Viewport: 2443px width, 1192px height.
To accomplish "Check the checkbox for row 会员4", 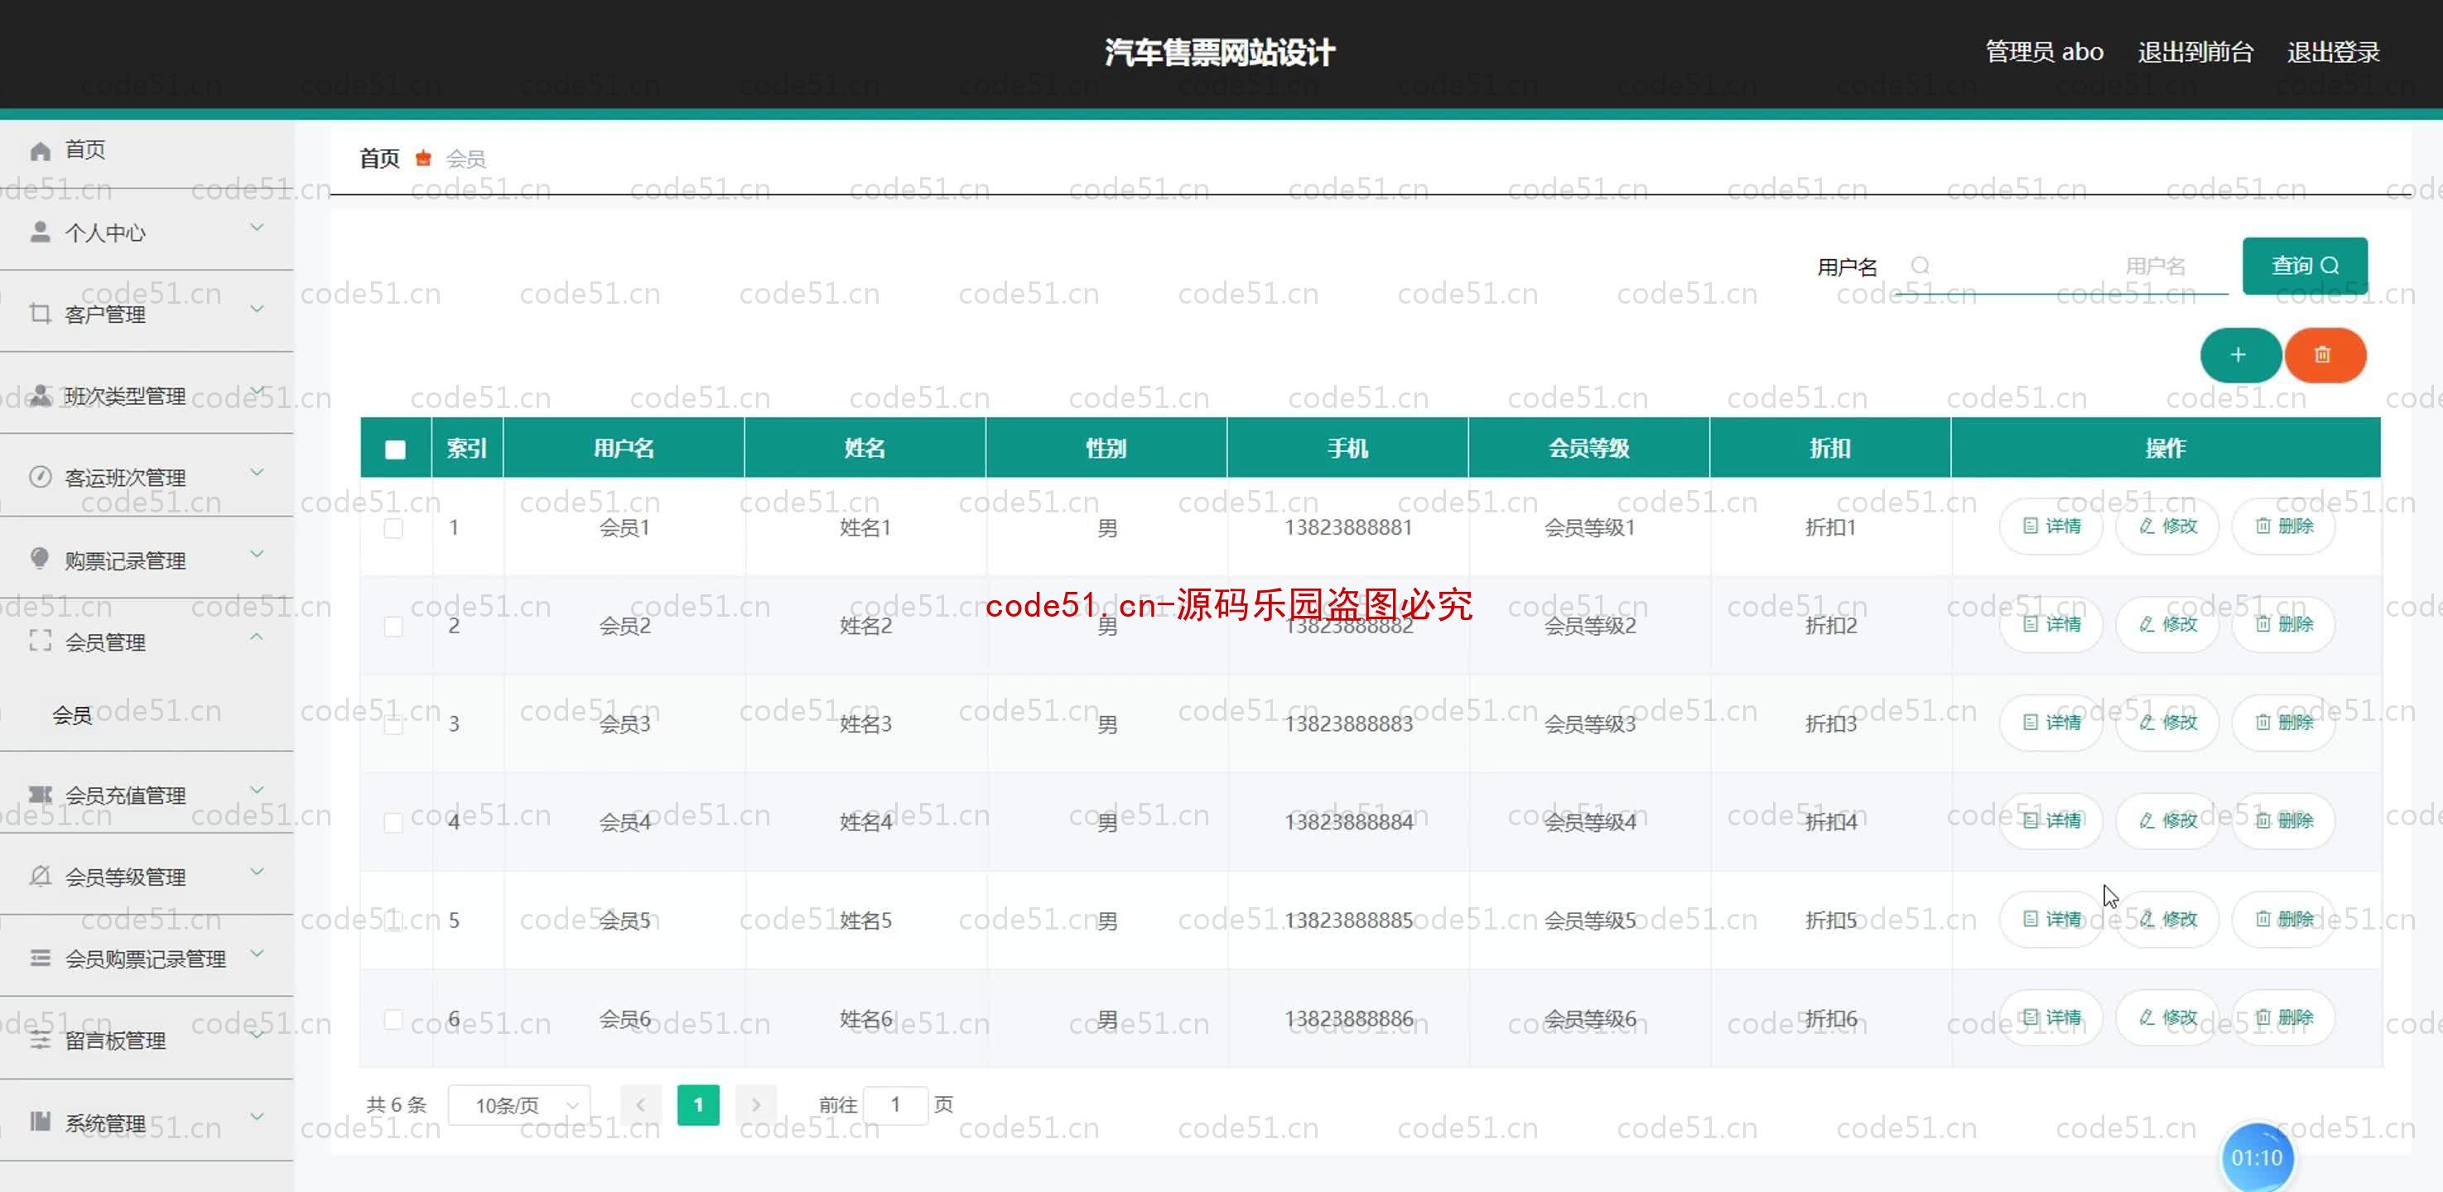I will [x=393, y=822].
